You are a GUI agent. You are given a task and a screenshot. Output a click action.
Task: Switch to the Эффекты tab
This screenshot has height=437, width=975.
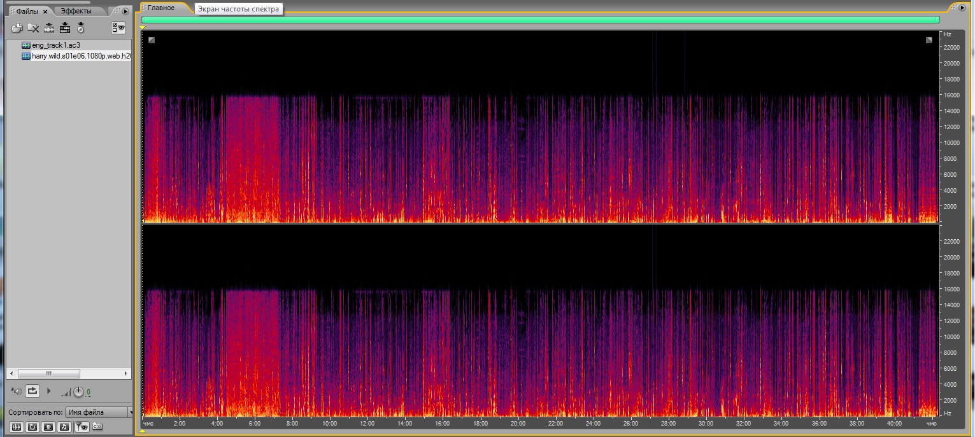76,11
